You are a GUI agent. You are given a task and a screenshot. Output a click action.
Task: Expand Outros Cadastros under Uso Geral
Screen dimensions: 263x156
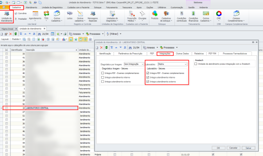click(57, 16)
